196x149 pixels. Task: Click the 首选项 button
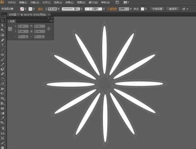pos(173,9)
